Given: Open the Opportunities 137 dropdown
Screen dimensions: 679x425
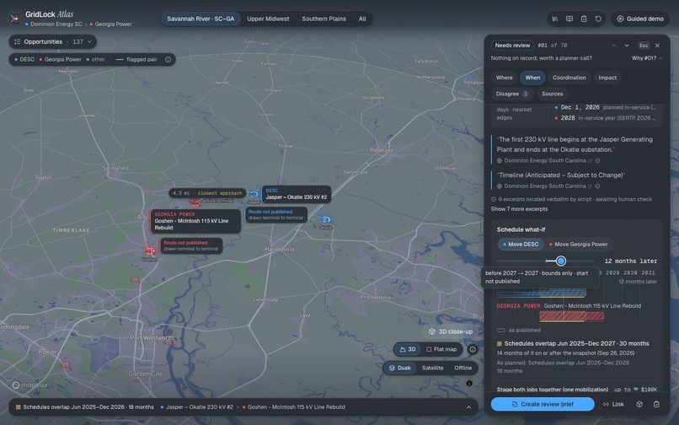Looking at the screenshot, I should click(53, 41).
